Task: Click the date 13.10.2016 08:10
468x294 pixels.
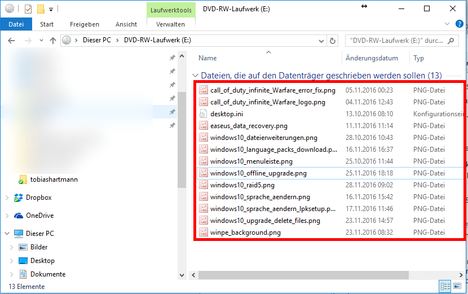Action: click(x=369, y=114)
